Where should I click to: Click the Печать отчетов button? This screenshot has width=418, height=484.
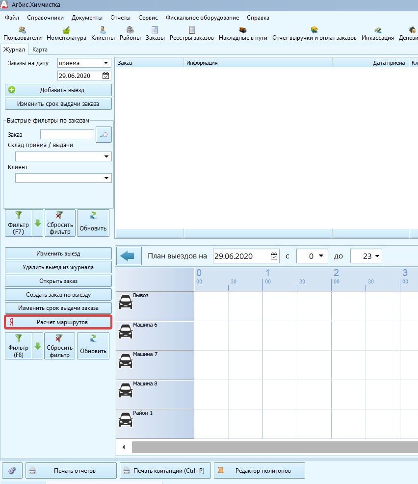pos(71,470)
